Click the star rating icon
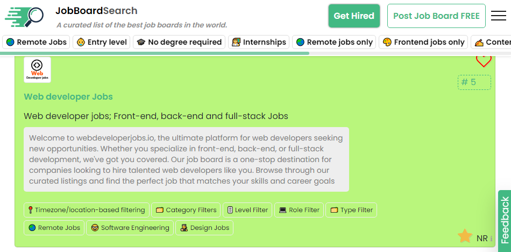Screen dimensions: 511x252 click(465, 236)
